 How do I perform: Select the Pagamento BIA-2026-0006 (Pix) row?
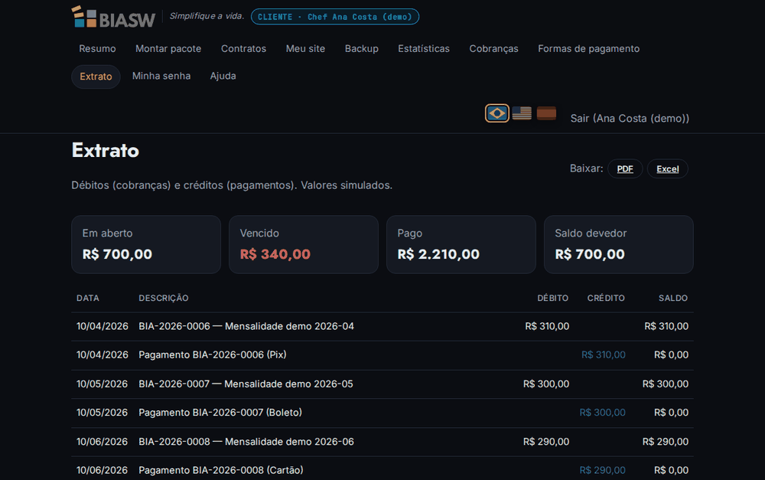[x=382, y=355]
